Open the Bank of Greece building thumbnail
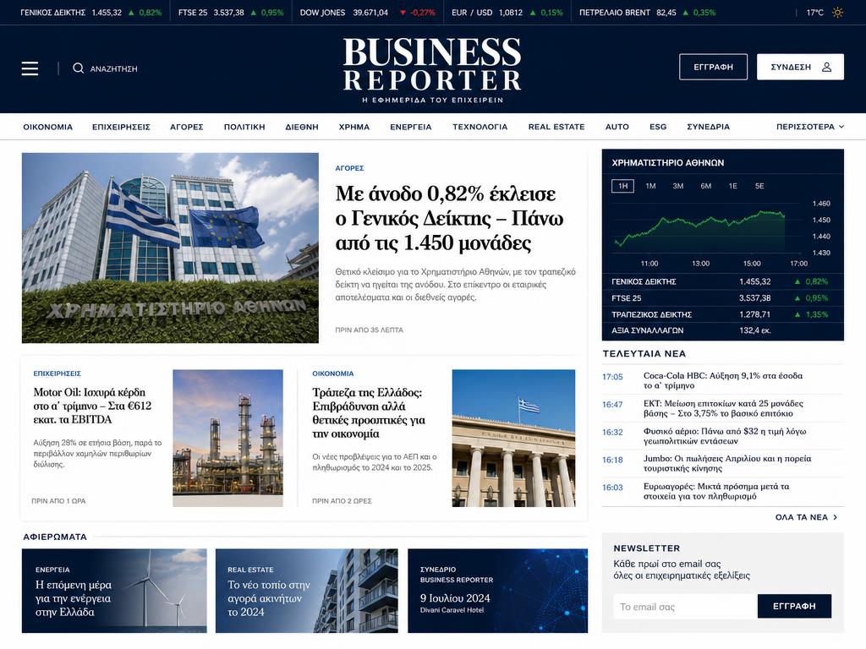Viewport: 866px width, 649px height. click(513, 439)
